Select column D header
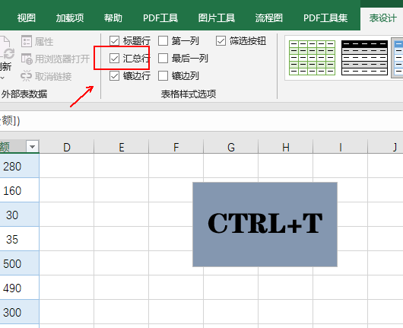Viewport: 403px width, 328px height. click(67, 147)
